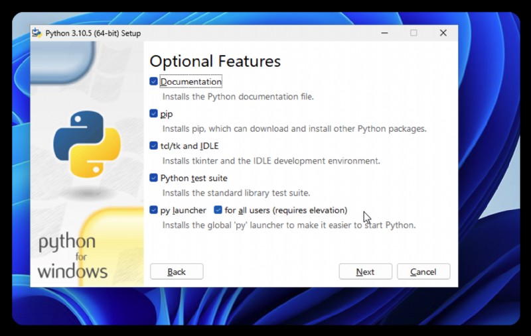Click the disabled maximize window button
This screenshot has width=531, height=336.
pos(414,32)
